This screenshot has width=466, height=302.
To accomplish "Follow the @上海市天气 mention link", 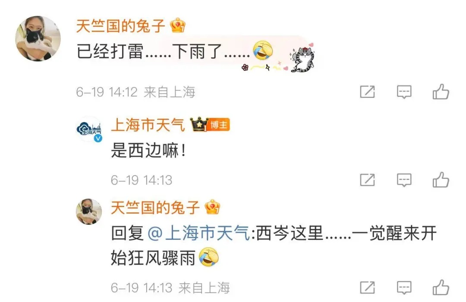I will click(x=198, y=233).
